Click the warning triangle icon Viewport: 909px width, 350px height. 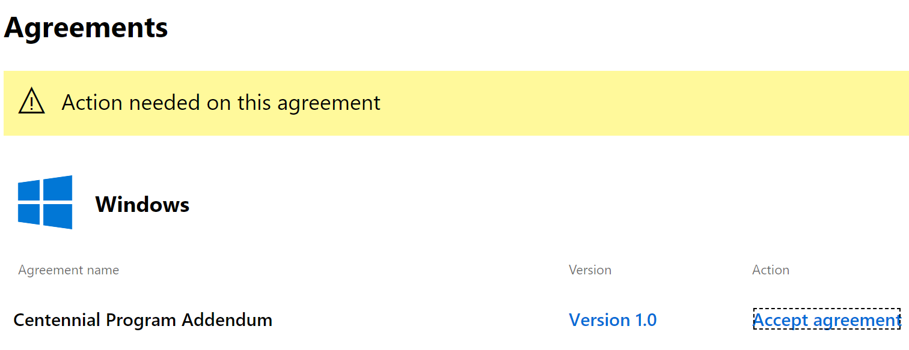coord(32,101)
